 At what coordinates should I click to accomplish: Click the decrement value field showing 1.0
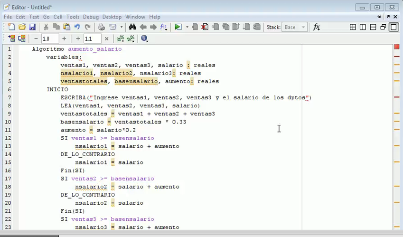coord(50,39)
